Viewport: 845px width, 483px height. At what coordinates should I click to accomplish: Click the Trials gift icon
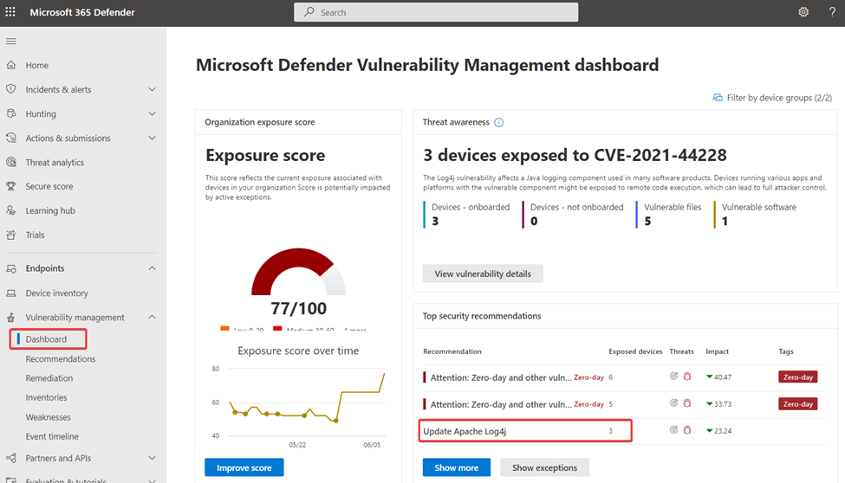coord(10,235)
